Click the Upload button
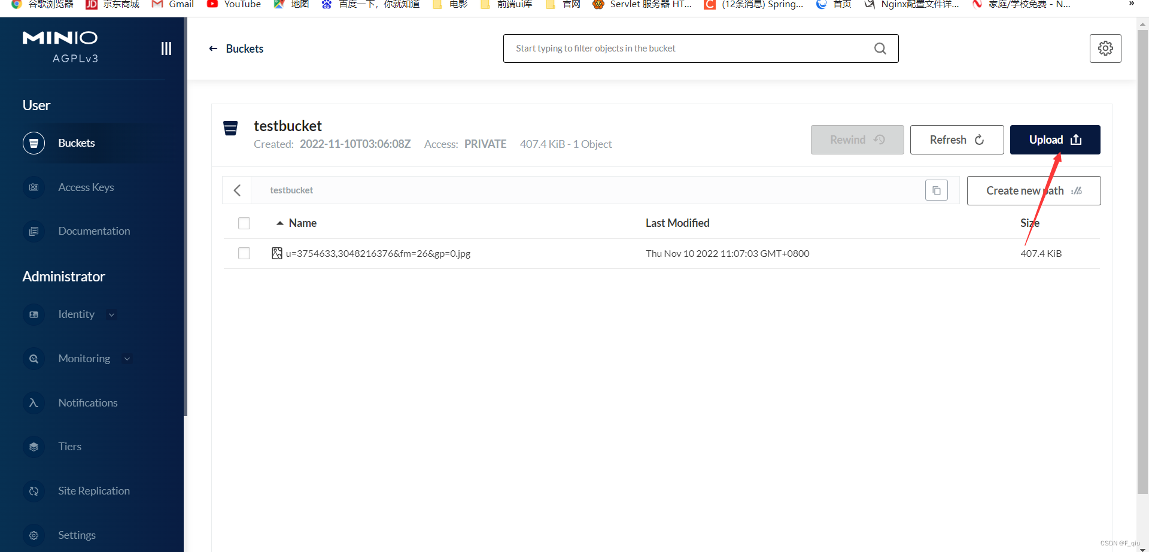Viewport: 1149px width, 552px height. (x=1054, y=139)
